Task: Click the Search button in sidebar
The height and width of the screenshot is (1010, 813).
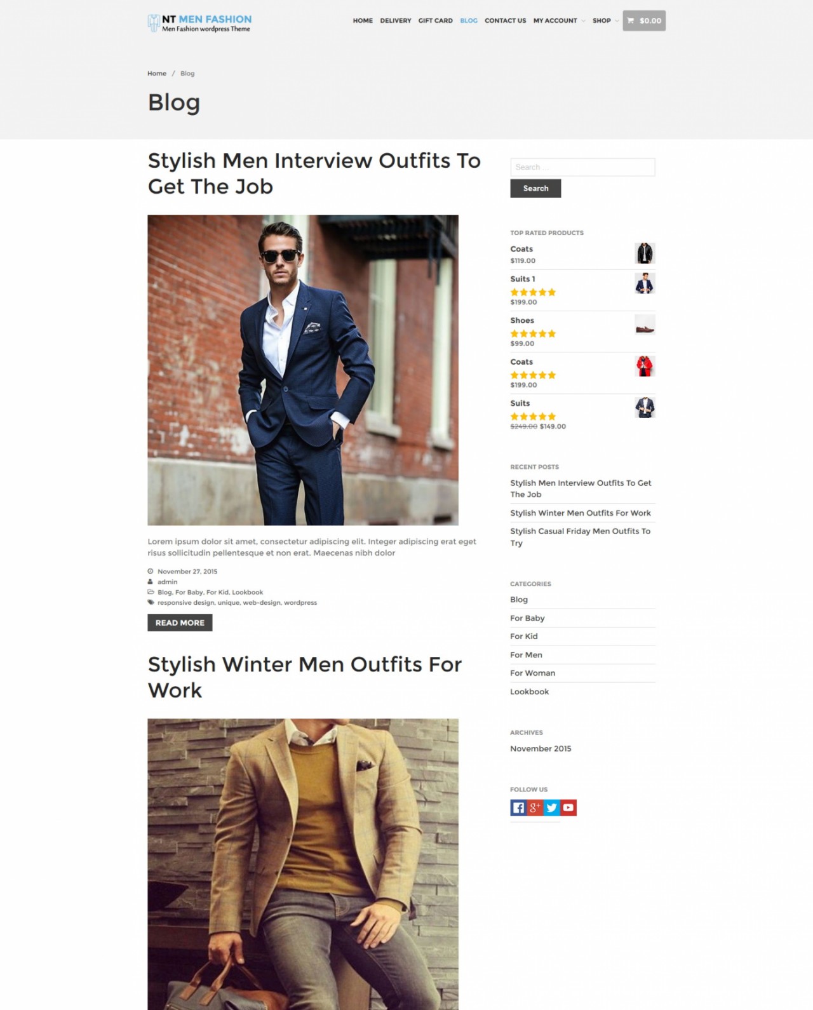Action: click(x=535, y=189)
